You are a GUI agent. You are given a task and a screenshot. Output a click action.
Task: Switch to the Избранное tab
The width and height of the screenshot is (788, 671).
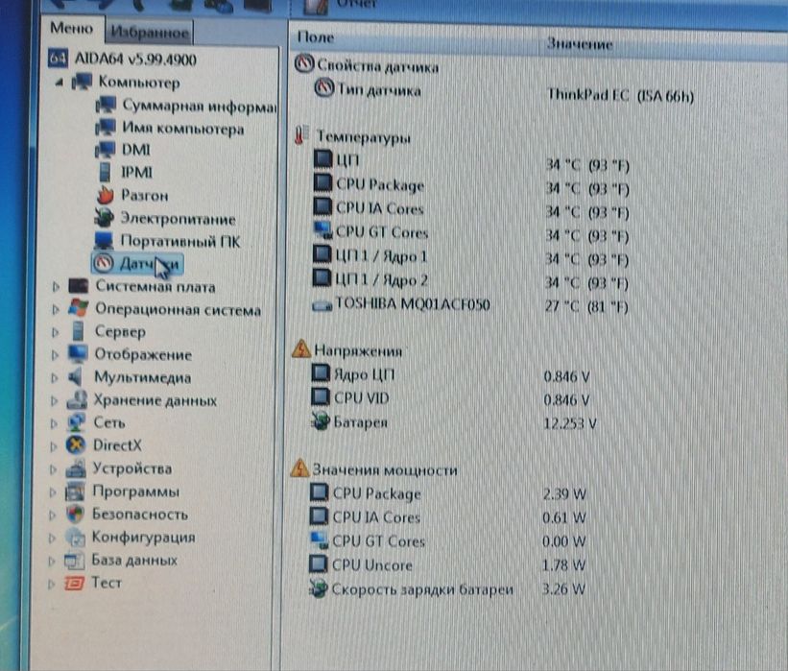[x=150, y=33]
